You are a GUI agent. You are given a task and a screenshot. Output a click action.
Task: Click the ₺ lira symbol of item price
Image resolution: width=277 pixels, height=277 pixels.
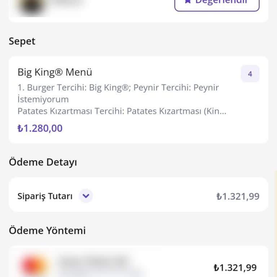click(x=20, y=128)
